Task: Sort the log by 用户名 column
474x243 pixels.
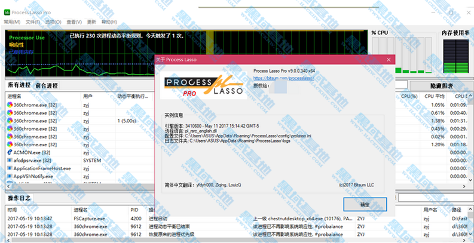Action: pyautogui.click(x=436, y=210)
